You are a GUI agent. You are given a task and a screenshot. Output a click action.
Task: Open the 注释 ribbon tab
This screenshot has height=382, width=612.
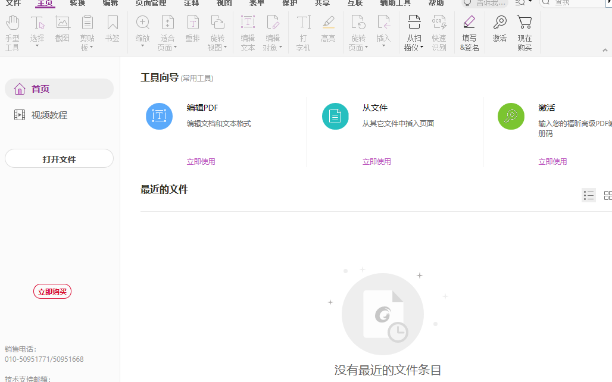point(191,4)
